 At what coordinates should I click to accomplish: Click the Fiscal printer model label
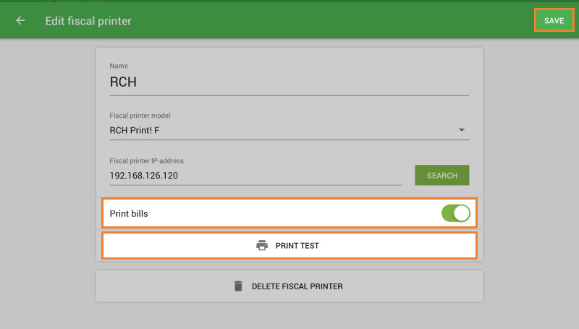pos(140,116)
